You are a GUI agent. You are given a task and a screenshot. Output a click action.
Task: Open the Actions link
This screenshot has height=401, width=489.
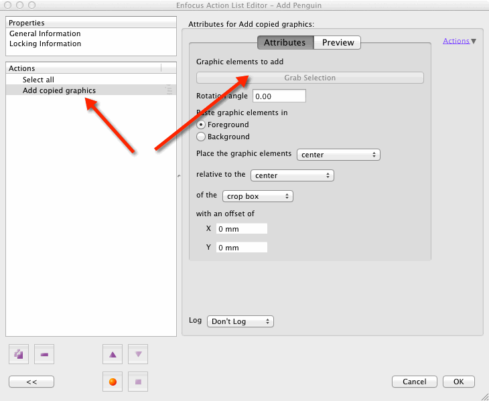click(456, 41)
